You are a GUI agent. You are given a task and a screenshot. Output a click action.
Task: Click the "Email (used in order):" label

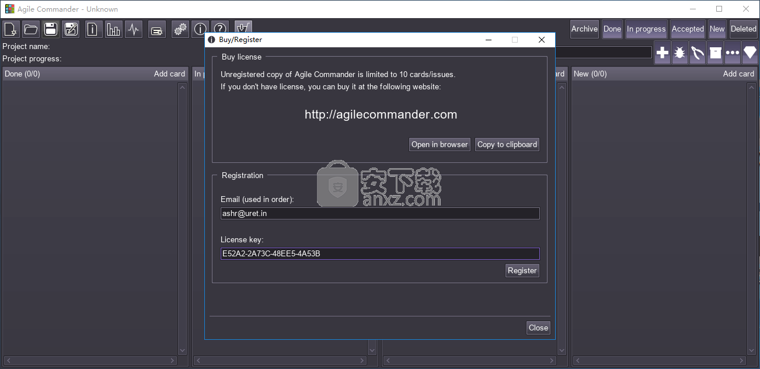257,199
